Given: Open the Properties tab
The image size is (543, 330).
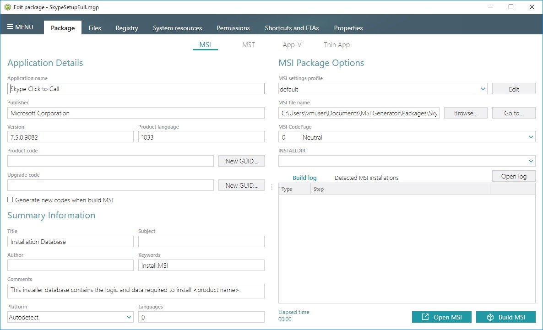Looking at the screenshot, I should [x=348, y=28].
